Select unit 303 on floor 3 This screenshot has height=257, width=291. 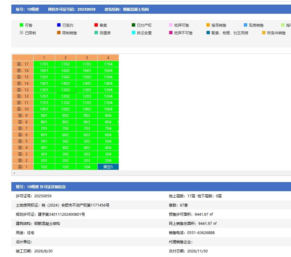pyautogui.click(x=87, y=154)
